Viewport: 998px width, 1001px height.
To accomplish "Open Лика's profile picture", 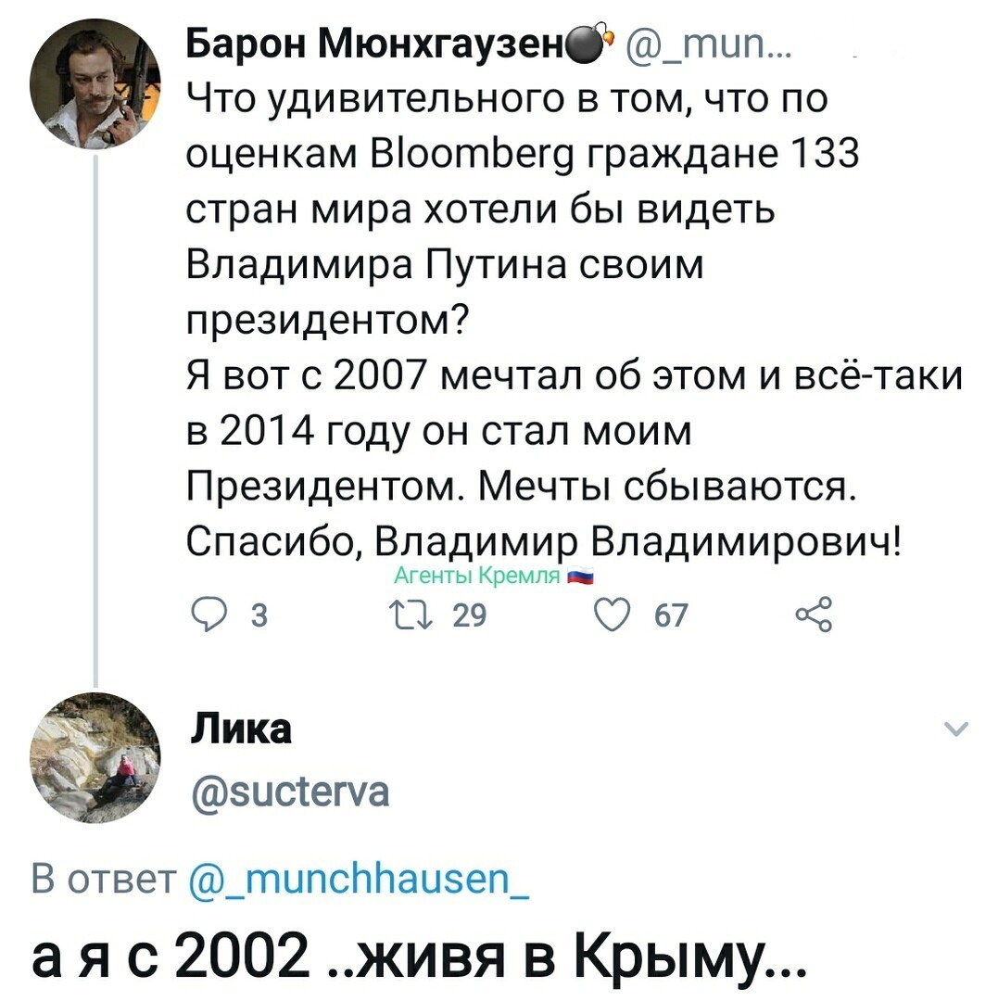I will [x=95, y=757].
